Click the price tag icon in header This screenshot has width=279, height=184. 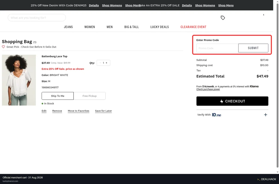pyautogui.click(x=223, y=18)
